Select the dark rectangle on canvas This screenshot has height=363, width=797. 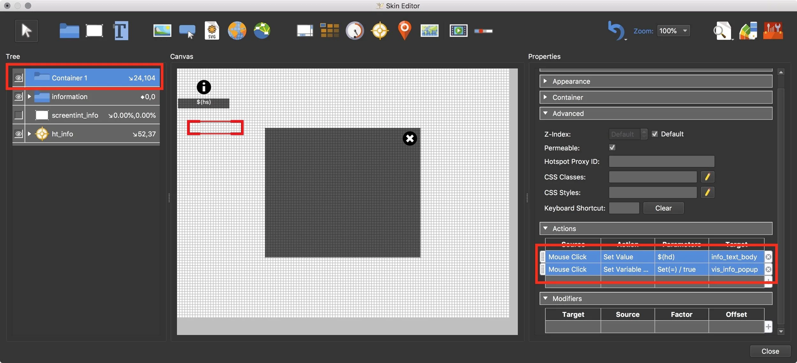(342, 192)
